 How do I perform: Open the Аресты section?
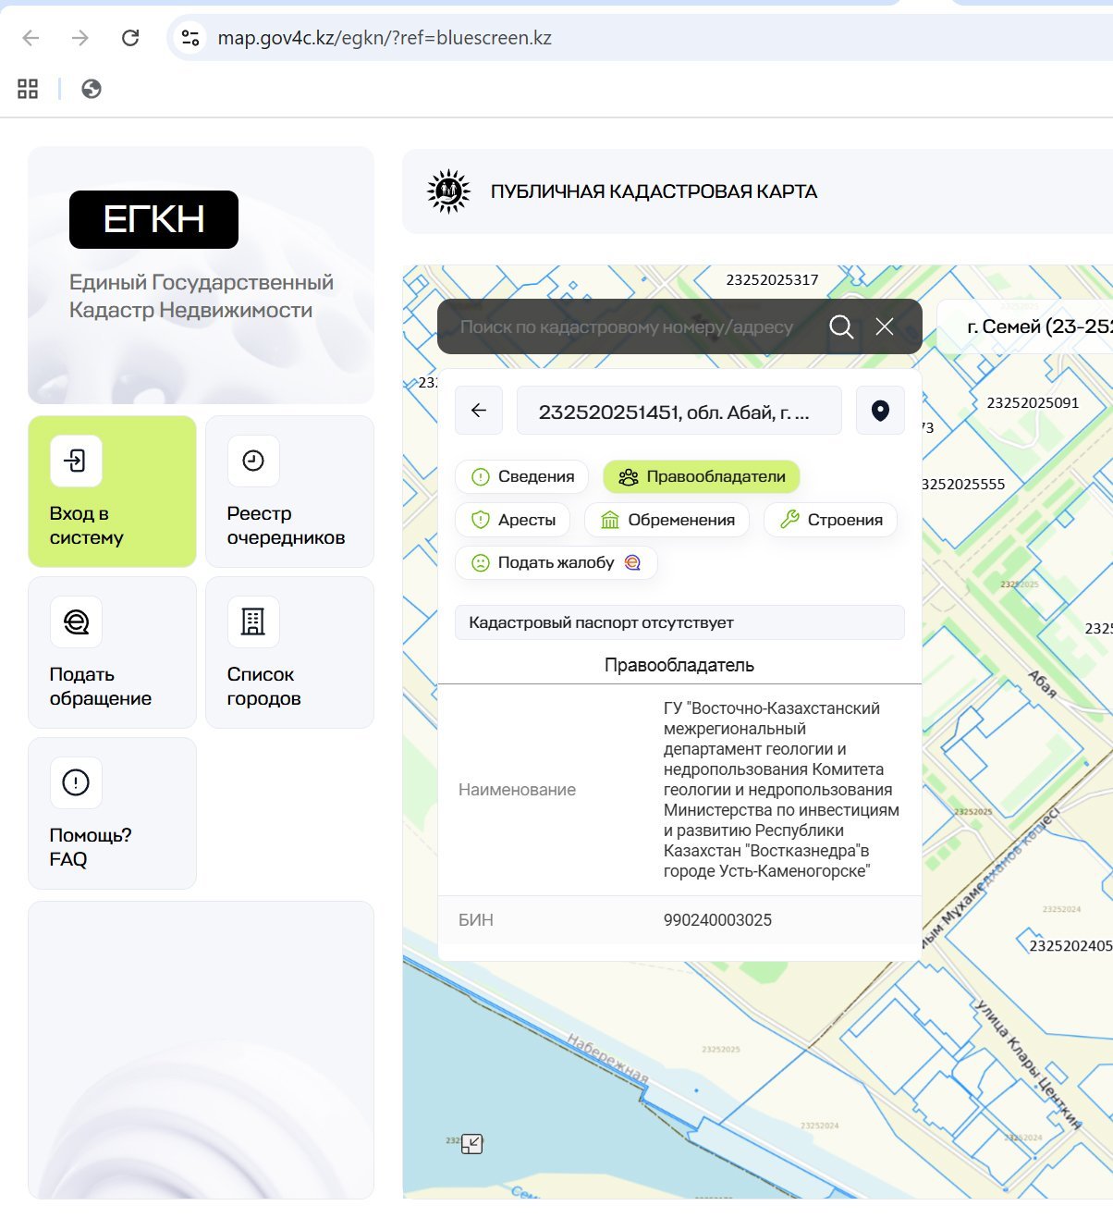tap(513, 520)
